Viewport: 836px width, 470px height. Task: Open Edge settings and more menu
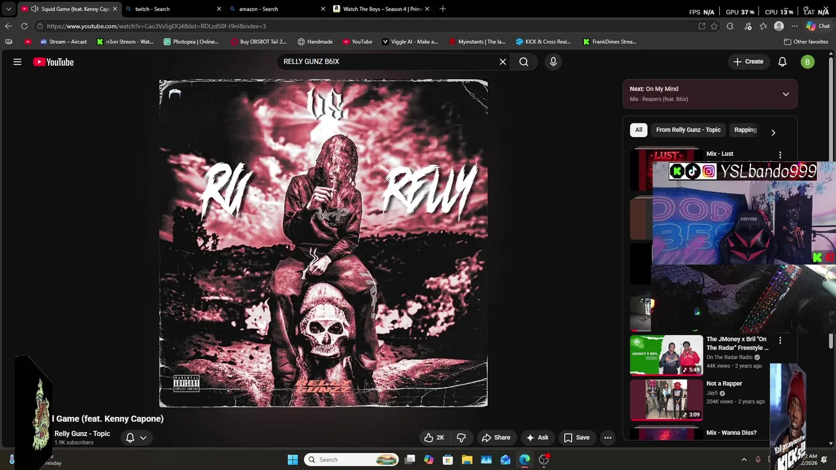pyautogui.click(x=795, y=26)
